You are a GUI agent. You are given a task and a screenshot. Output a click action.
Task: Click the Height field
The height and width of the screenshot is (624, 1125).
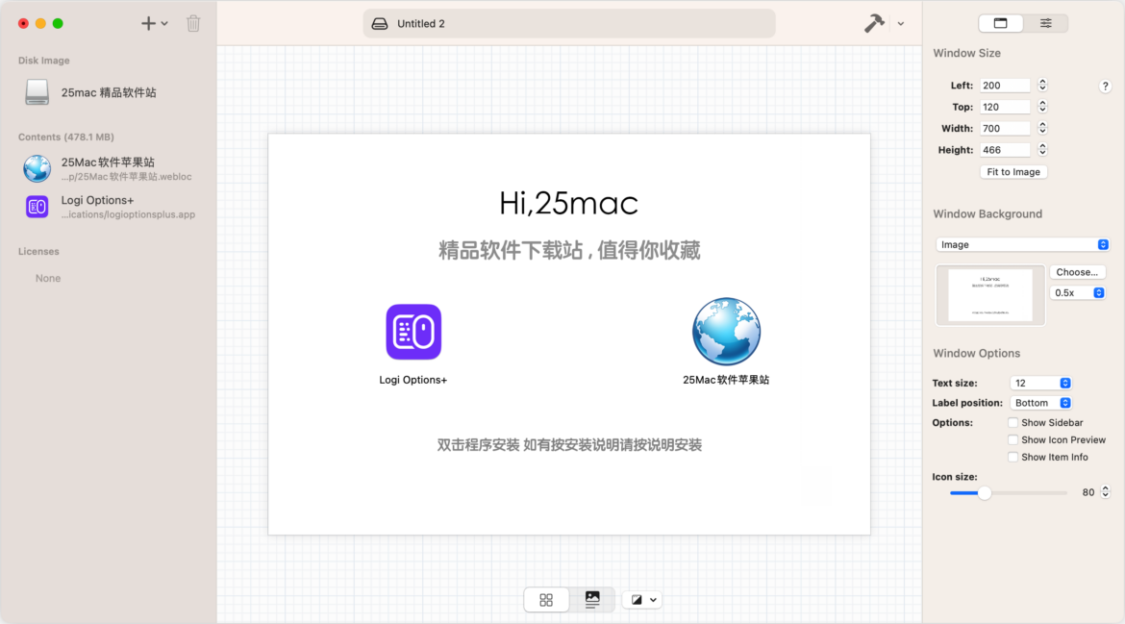coord(1005,150)
